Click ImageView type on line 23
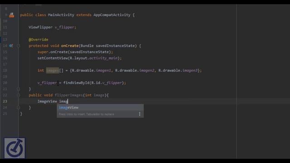 (x=47, y=101)
